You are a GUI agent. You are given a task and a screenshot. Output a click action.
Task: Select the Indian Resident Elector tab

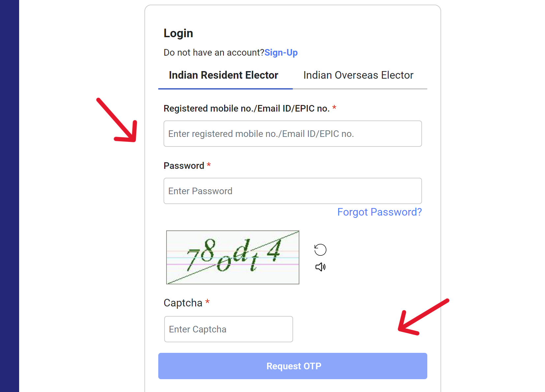223,75
